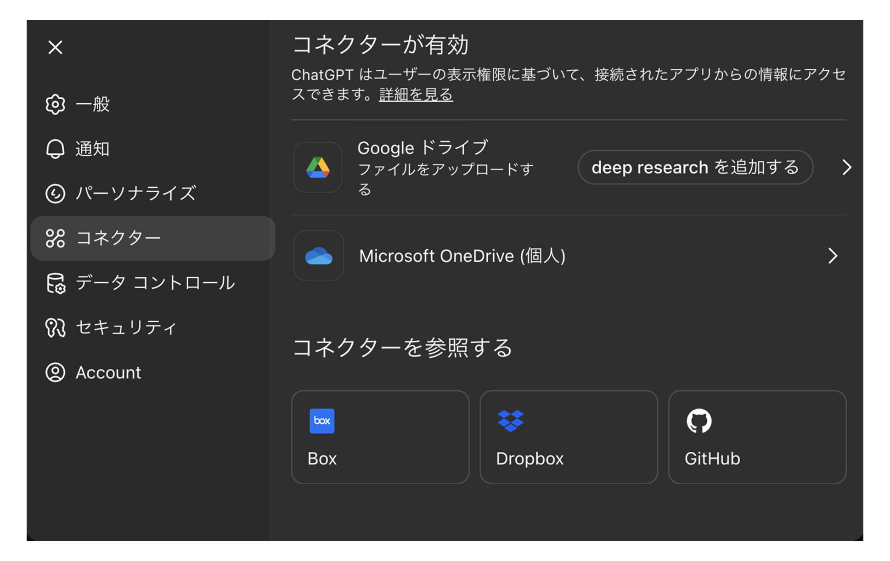
Task: Expand the Google ドライブ connector chevron
Action: point(846,167)
